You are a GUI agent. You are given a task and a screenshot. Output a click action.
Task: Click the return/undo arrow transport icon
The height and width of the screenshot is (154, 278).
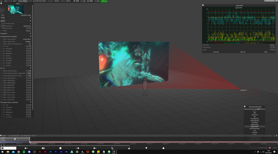coord(112,148)
